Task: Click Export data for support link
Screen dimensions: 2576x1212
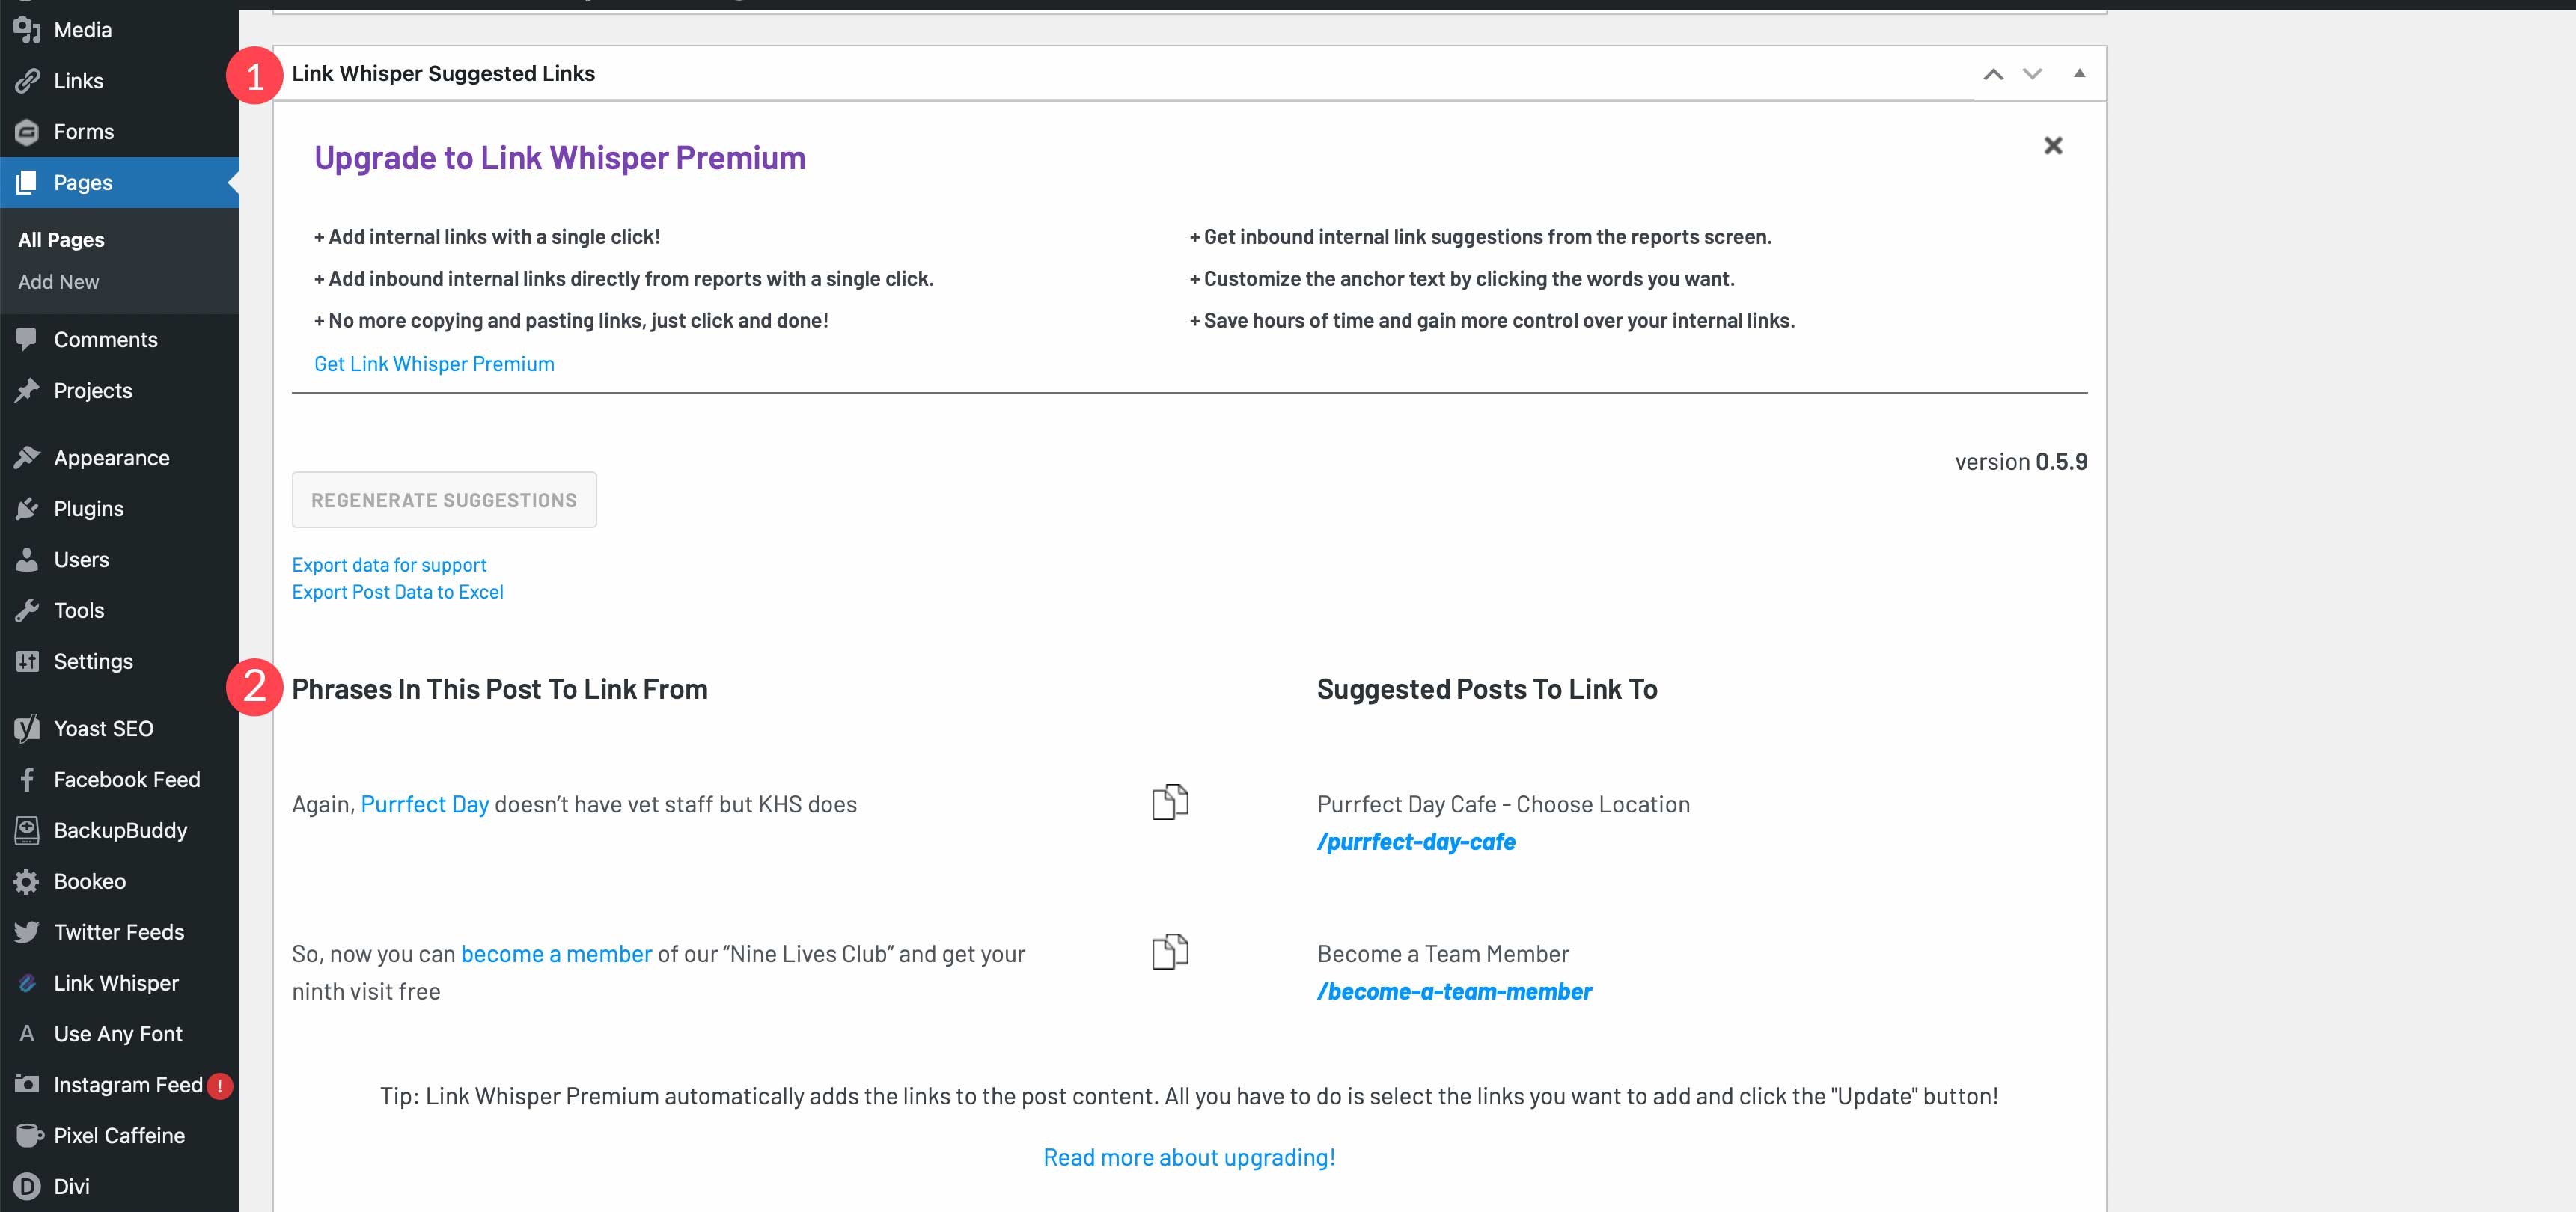Action: tap(389, 565)
